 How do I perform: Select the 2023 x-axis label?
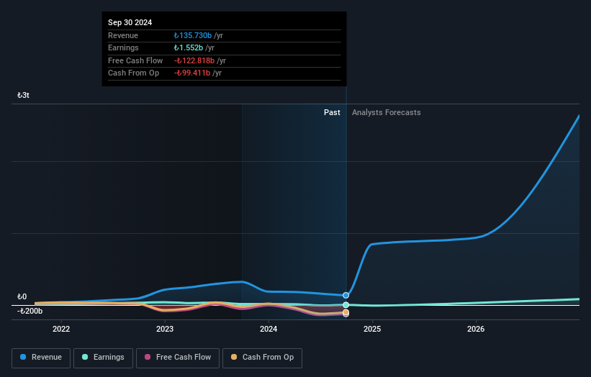pyautogui.click(x=165, y=330)
